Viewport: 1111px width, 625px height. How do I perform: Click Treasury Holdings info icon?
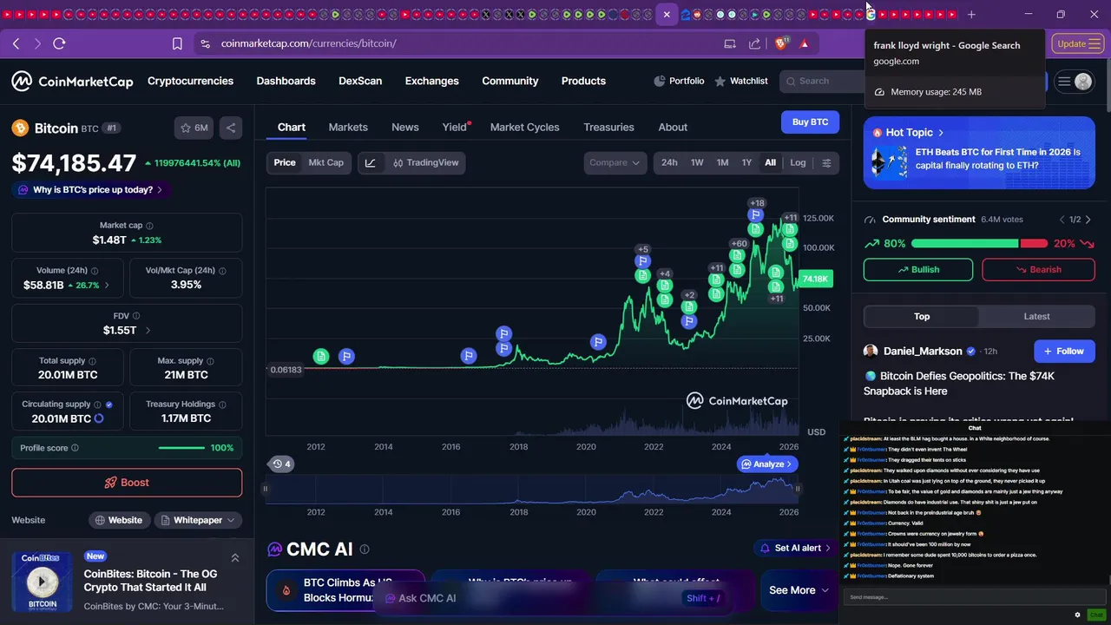[x=223, y=405]
